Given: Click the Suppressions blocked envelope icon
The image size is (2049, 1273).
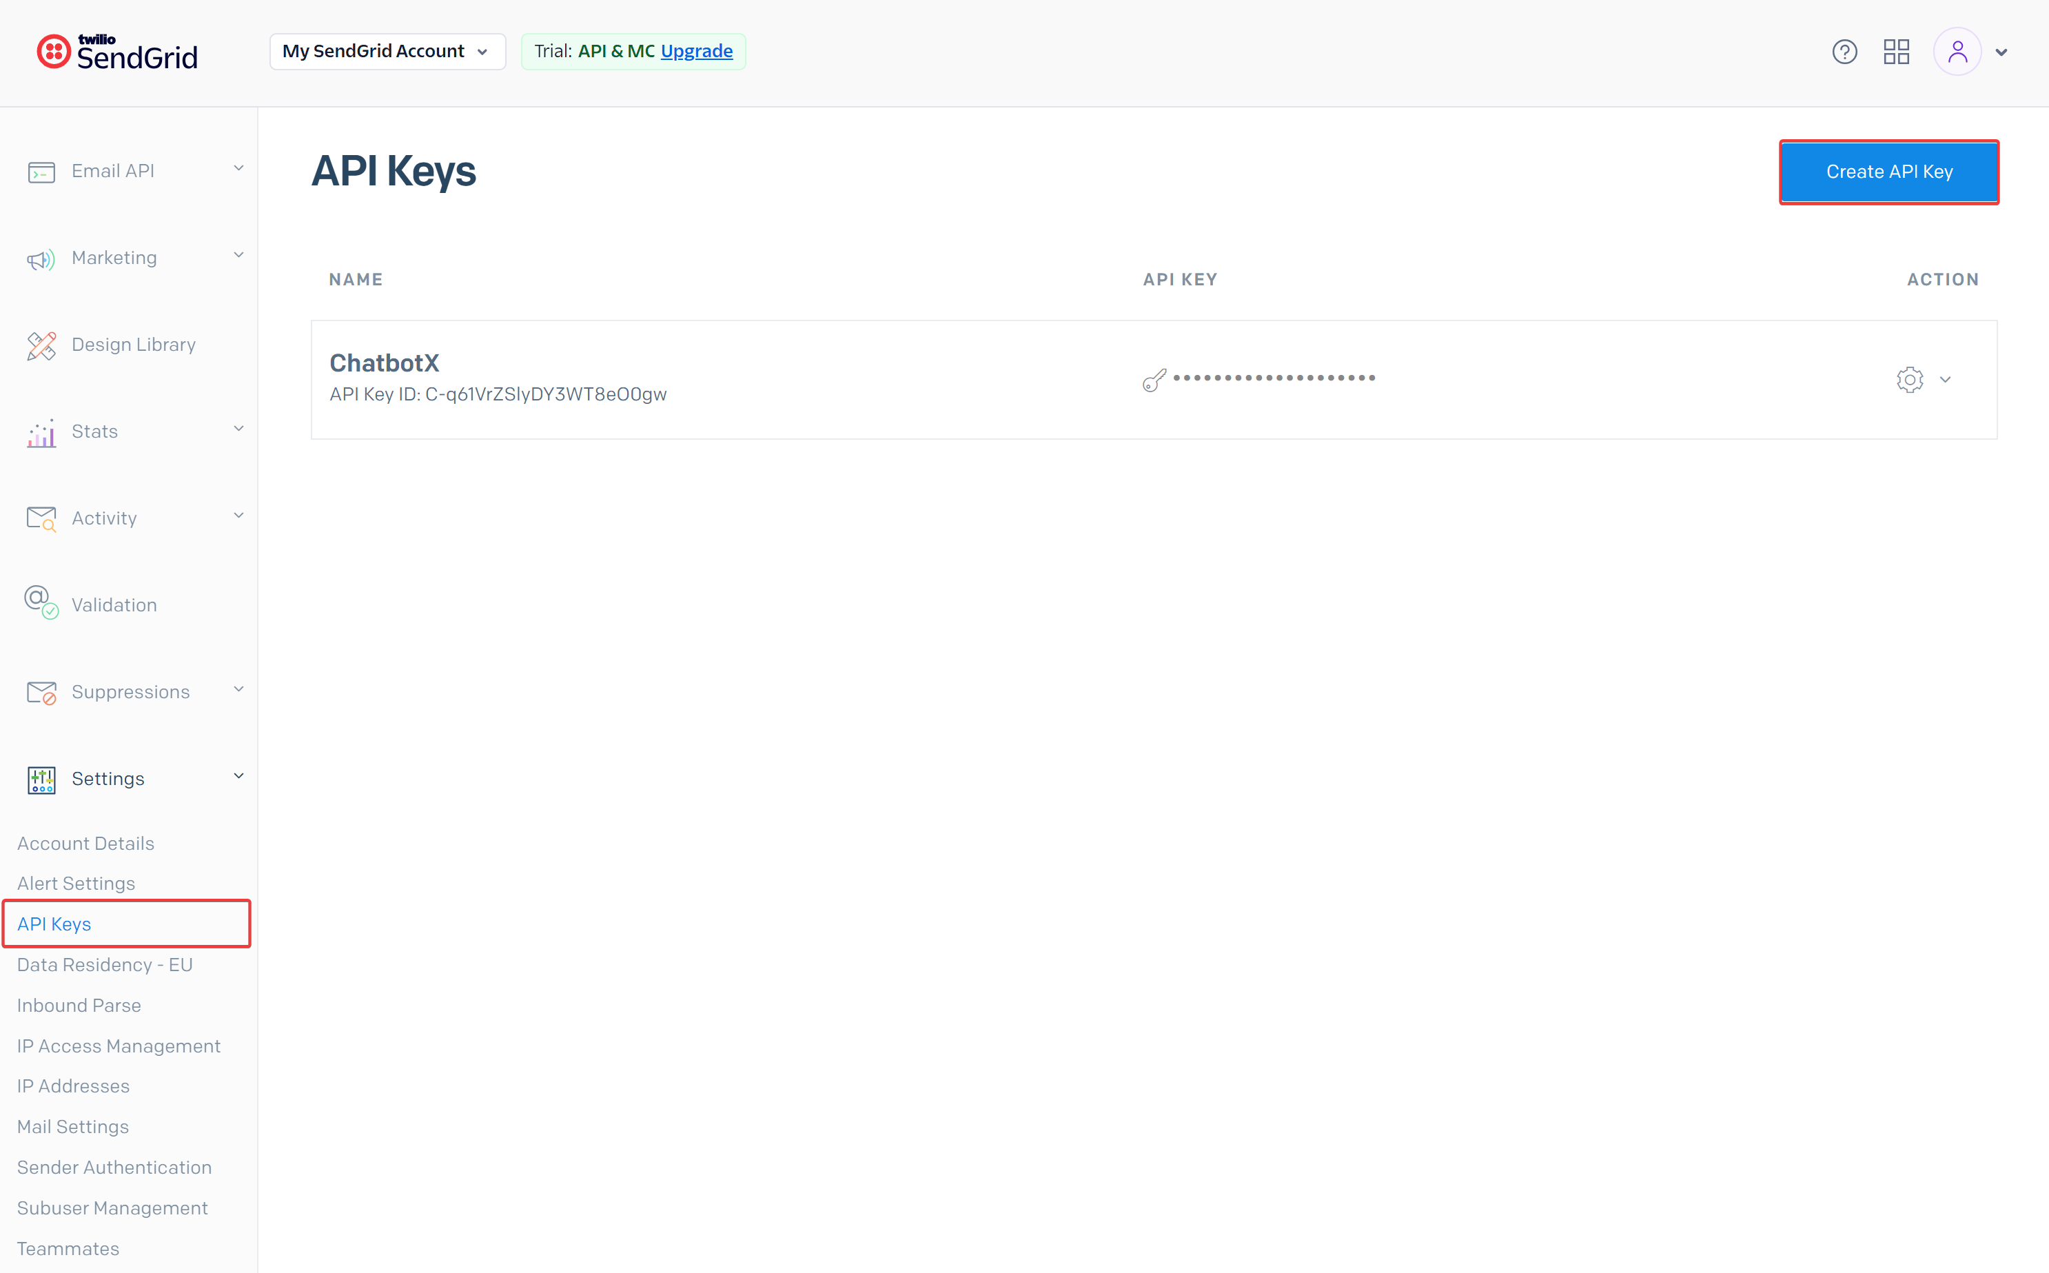Looking at the screenshot, I should pos(41,693).
